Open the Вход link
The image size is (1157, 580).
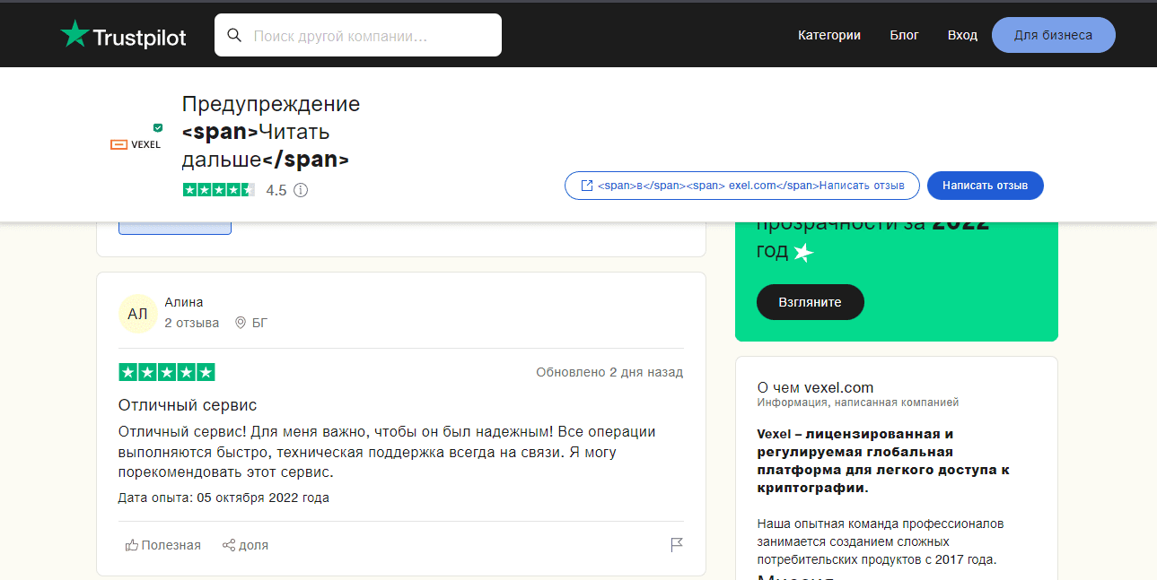click(961, 34)
